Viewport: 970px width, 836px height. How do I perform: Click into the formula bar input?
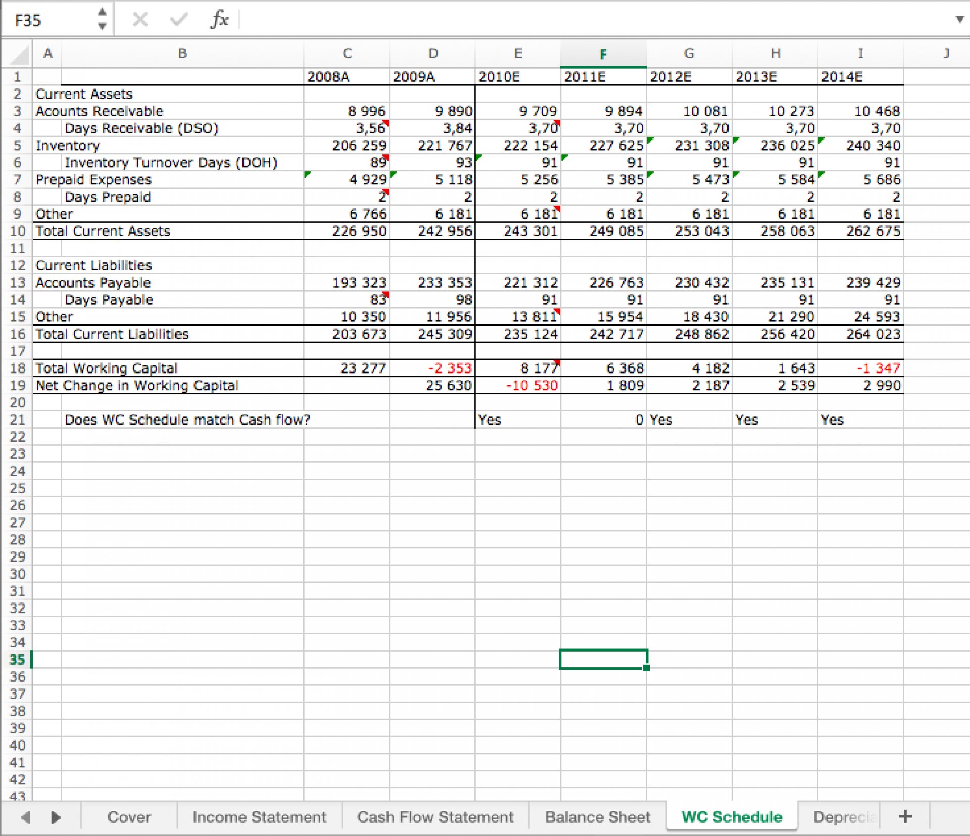coord(596,20)
